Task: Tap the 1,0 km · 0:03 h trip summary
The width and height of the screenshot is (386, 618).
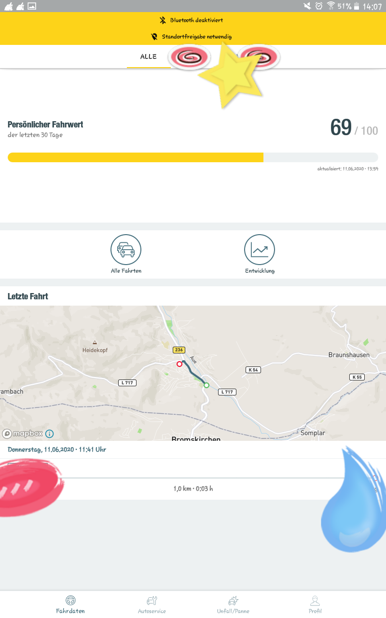Action: click(193, 489)
